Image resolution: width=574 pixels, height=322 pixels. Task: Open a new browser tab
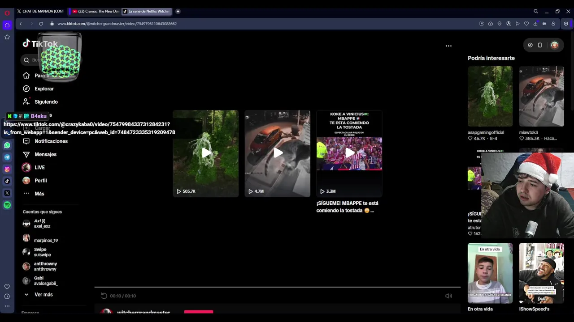coord(178,11)
